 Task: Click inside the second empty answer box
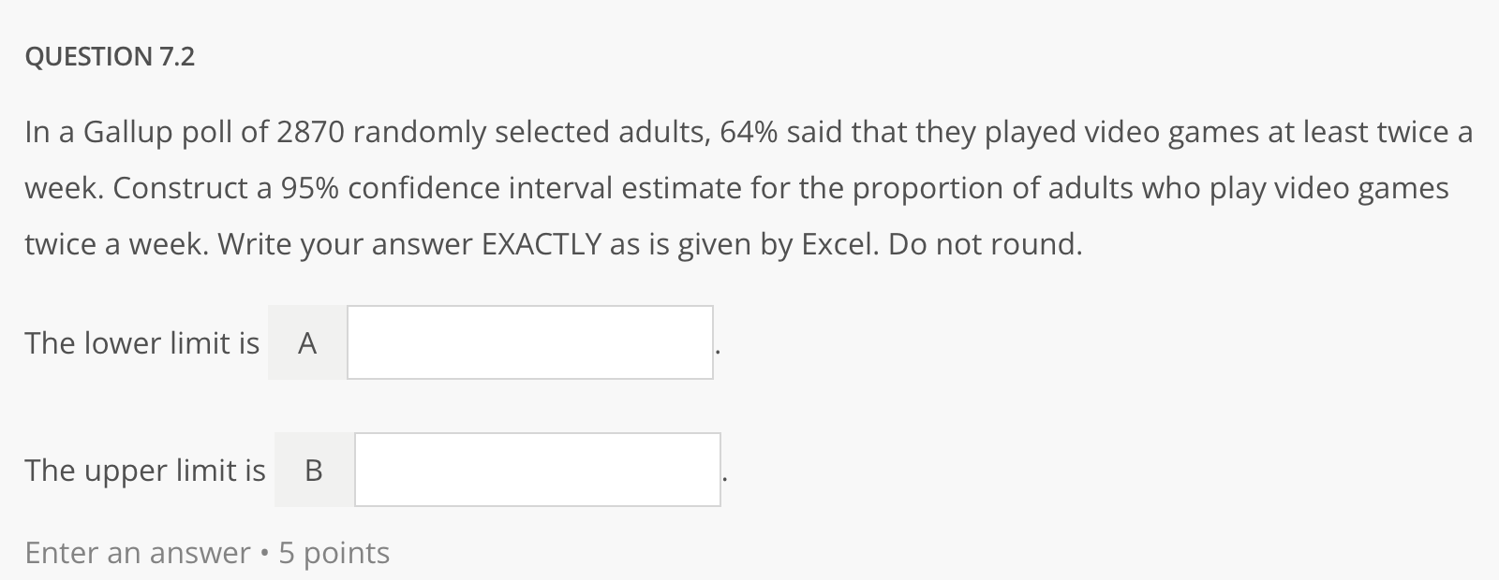click(x=537, y=471)
